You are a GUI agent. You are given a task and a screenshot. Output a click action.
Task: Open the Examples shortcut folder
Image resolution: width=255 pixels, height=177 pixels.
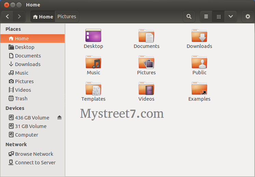tap(199, 88)
